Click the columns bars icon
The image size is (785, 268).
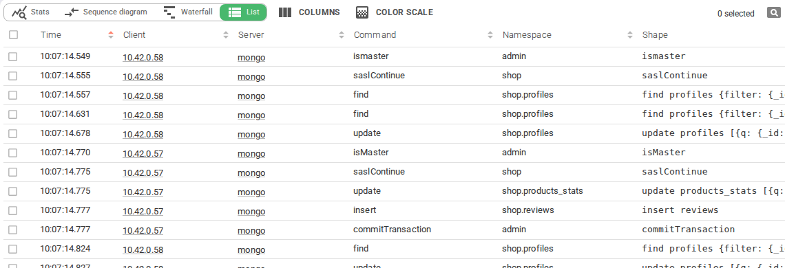(285, 12)
